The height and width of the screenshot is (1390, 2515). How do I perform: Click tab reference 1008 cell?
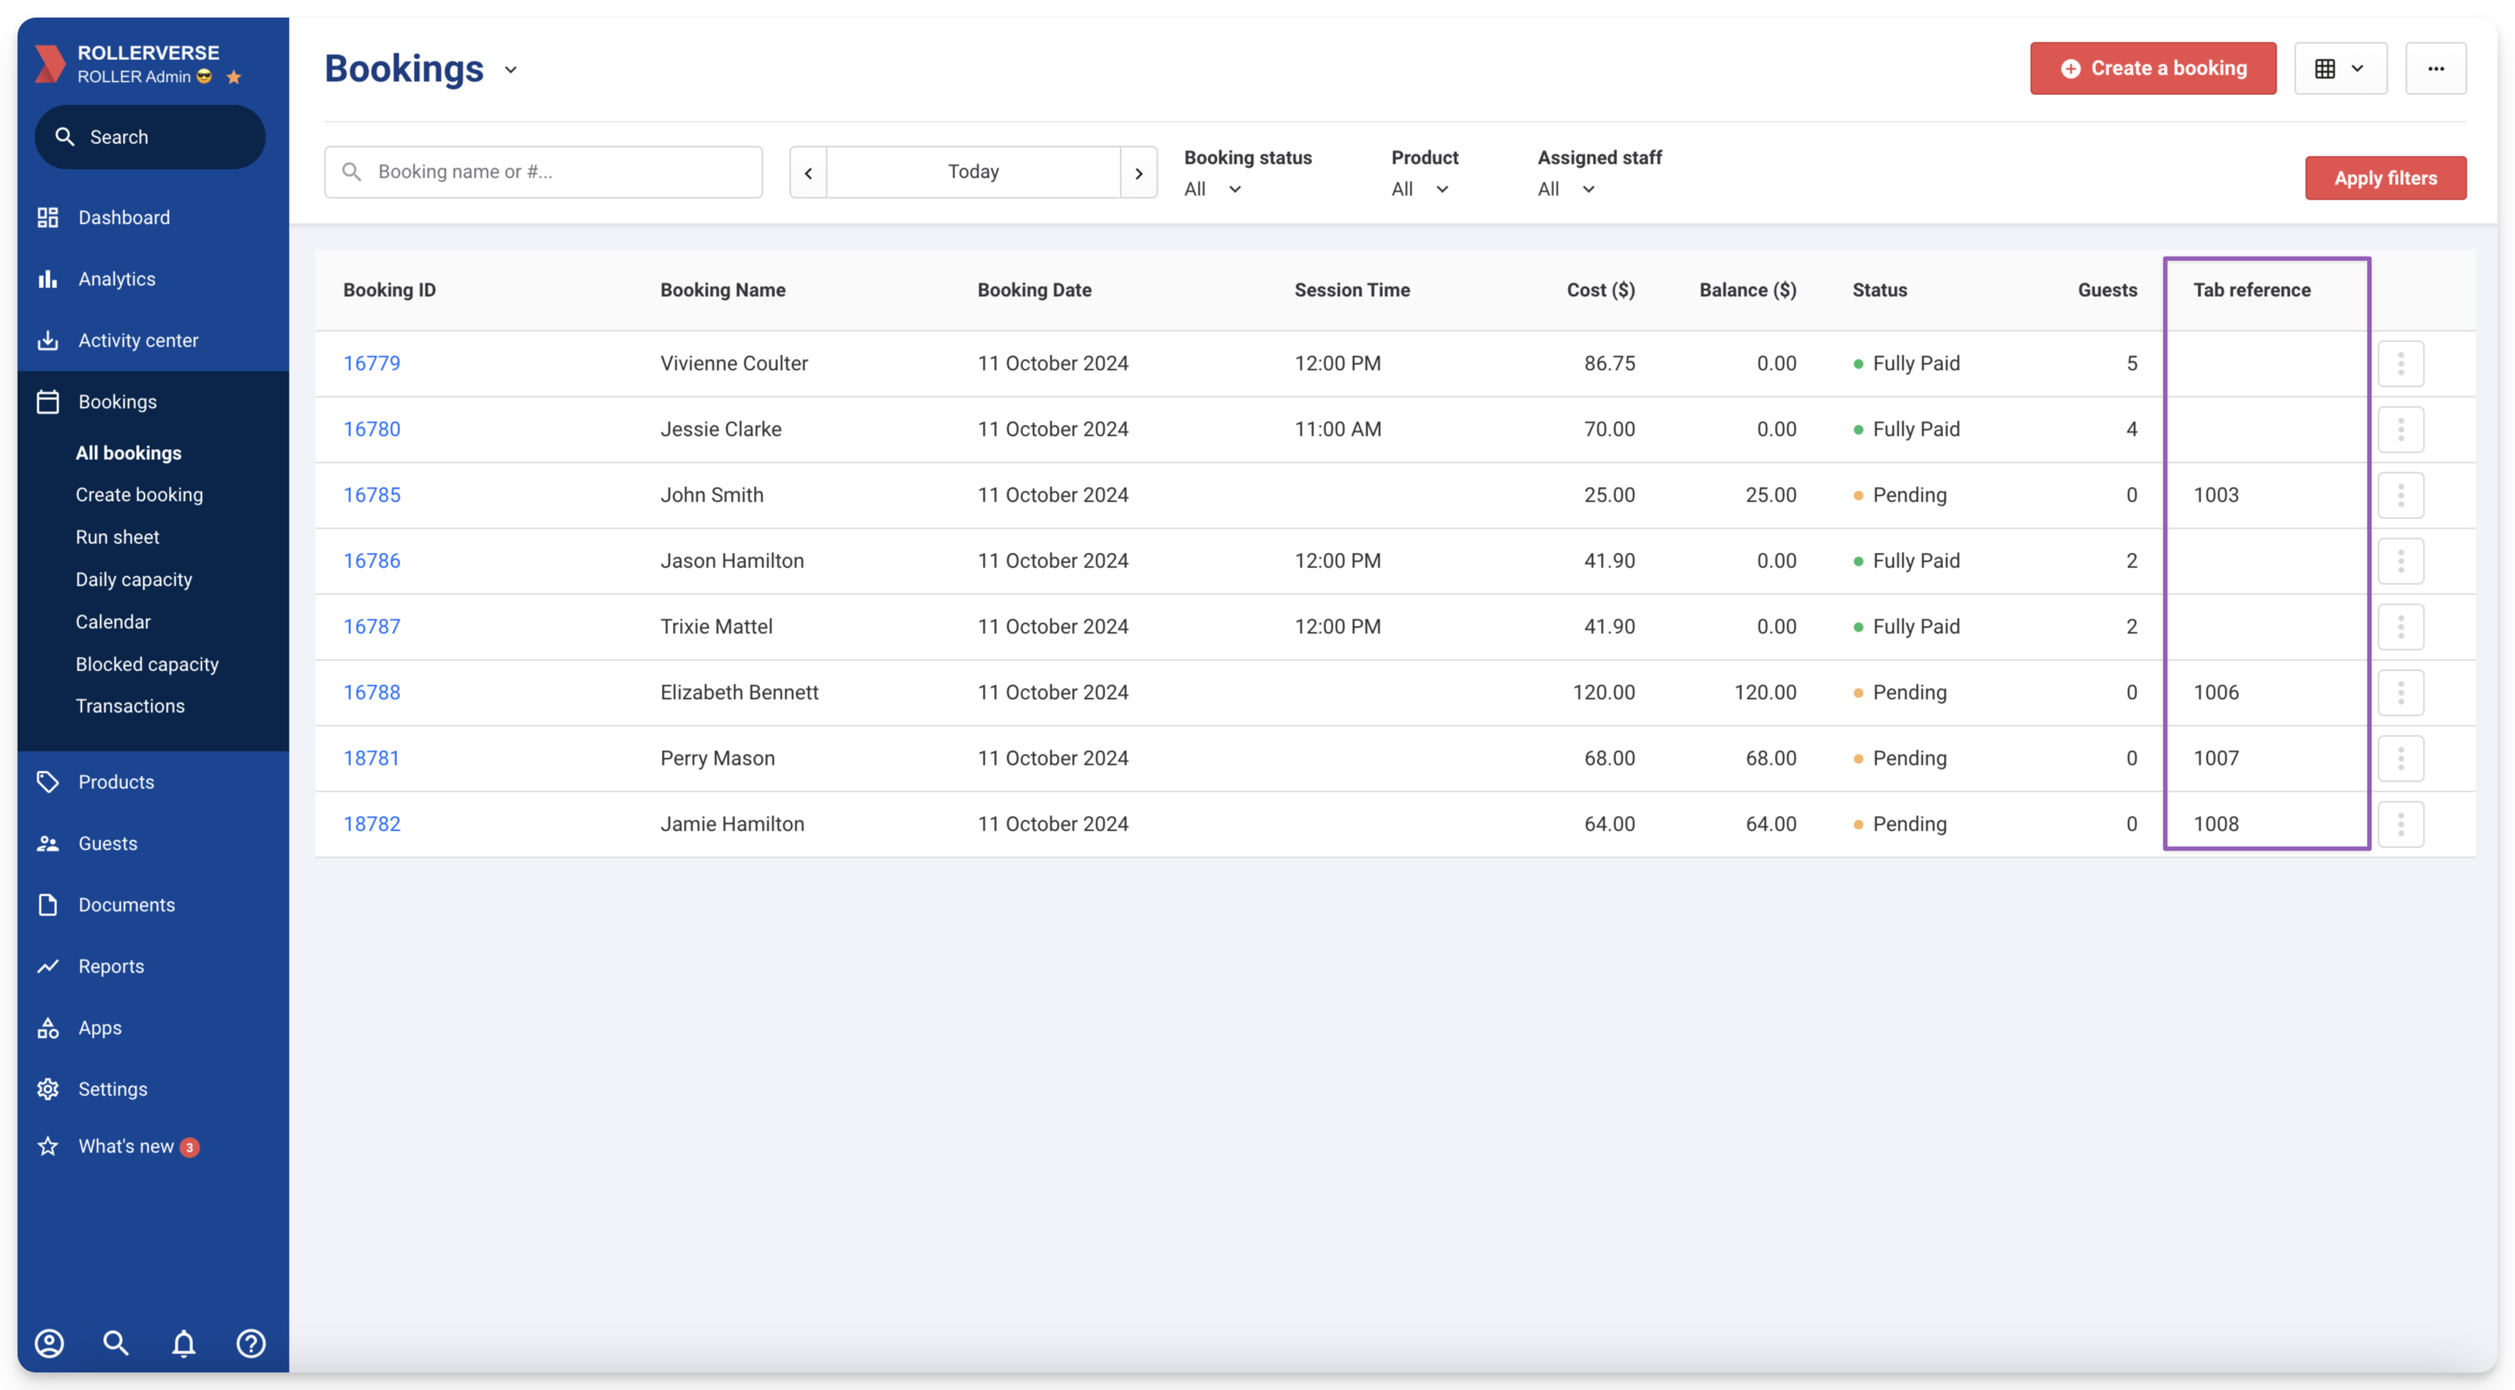(x=2216, y=825)
